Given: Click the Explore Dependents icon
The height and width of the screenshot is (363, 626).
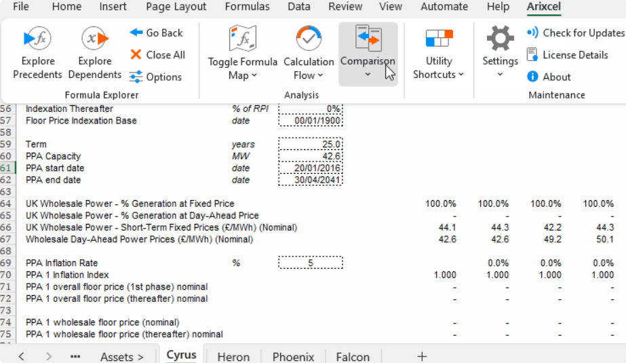Looking at the screenshot, I should 95,39.
